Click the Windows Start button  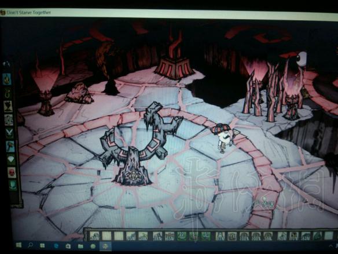coord(19,245)
